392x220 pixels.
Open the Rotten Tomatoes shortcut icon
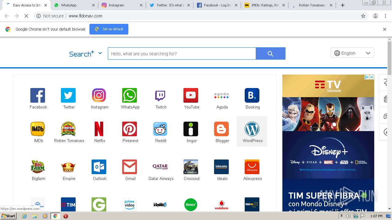click(68, 129)
